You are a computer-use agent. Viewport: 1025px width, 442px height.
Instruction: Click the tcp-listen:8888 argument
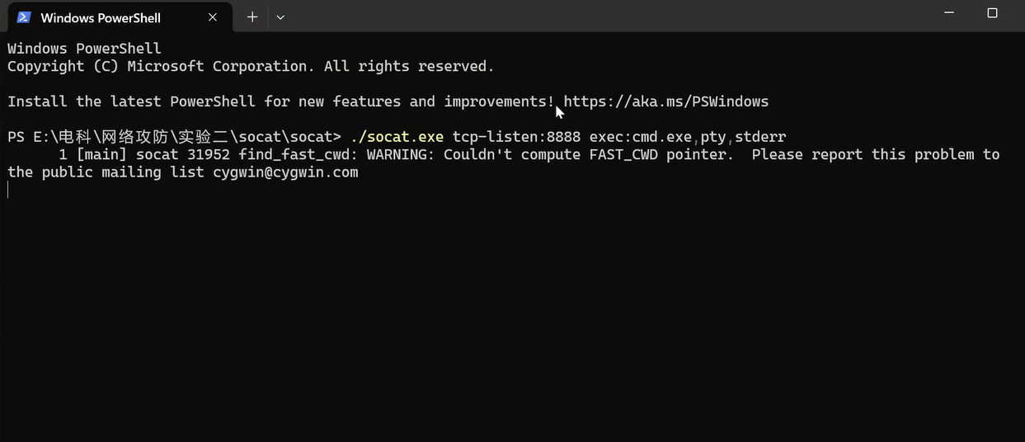(516, 136)
